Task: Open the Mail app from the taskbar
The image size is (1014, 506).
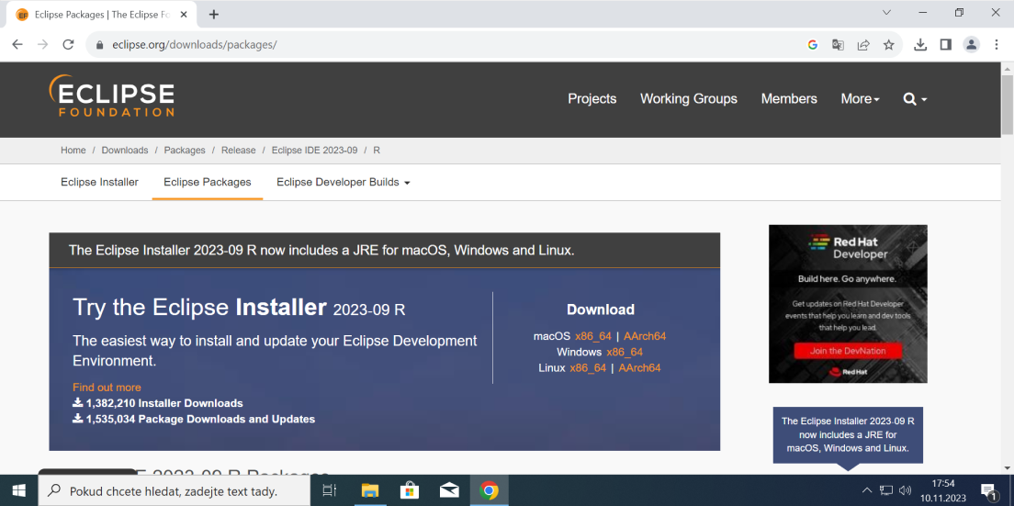Action: [x=449, y=490]
